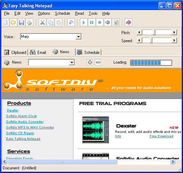Open Softdiv MP3 to WAV Converter link
183x173 pixels.
pos(30,127)
